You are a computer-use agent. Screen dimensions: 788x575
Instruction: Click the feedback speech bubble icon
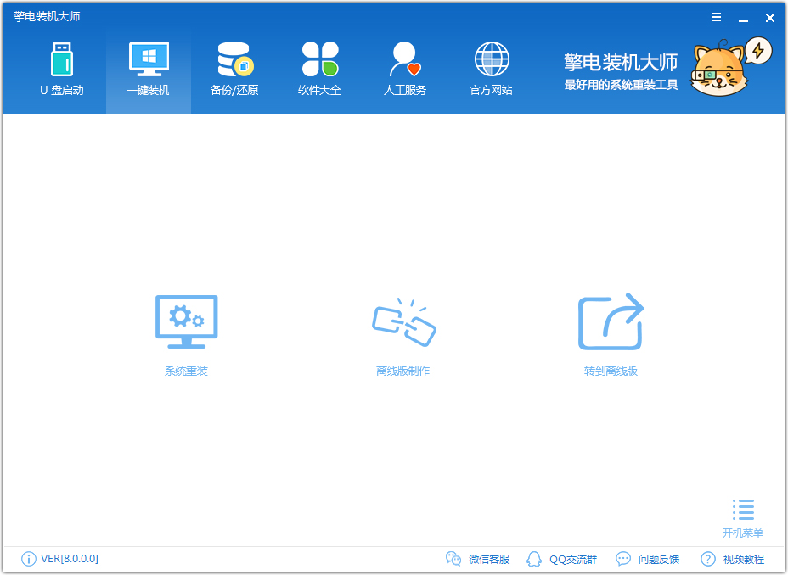[x=623, y=558]
